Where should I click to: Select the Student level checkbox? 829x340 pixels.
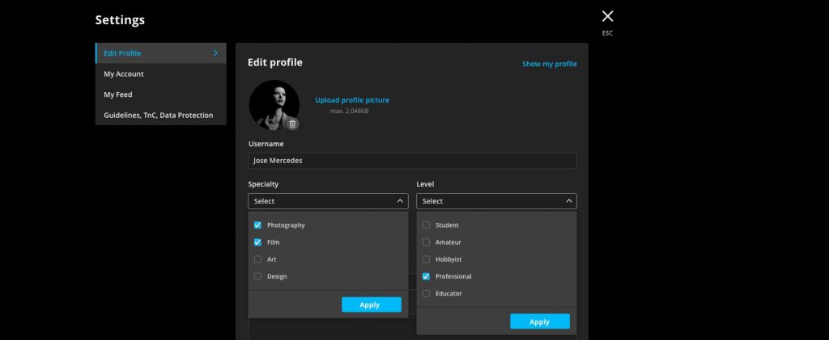pos(426,225)
